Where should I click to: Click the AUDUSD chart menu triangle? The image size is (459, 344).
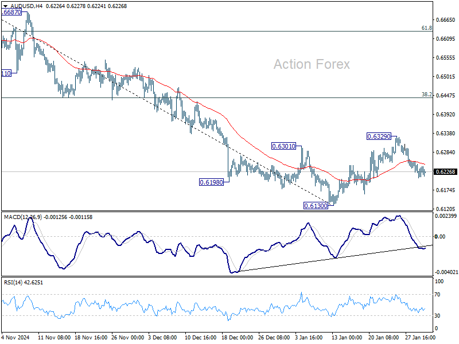tap(5, 6)
